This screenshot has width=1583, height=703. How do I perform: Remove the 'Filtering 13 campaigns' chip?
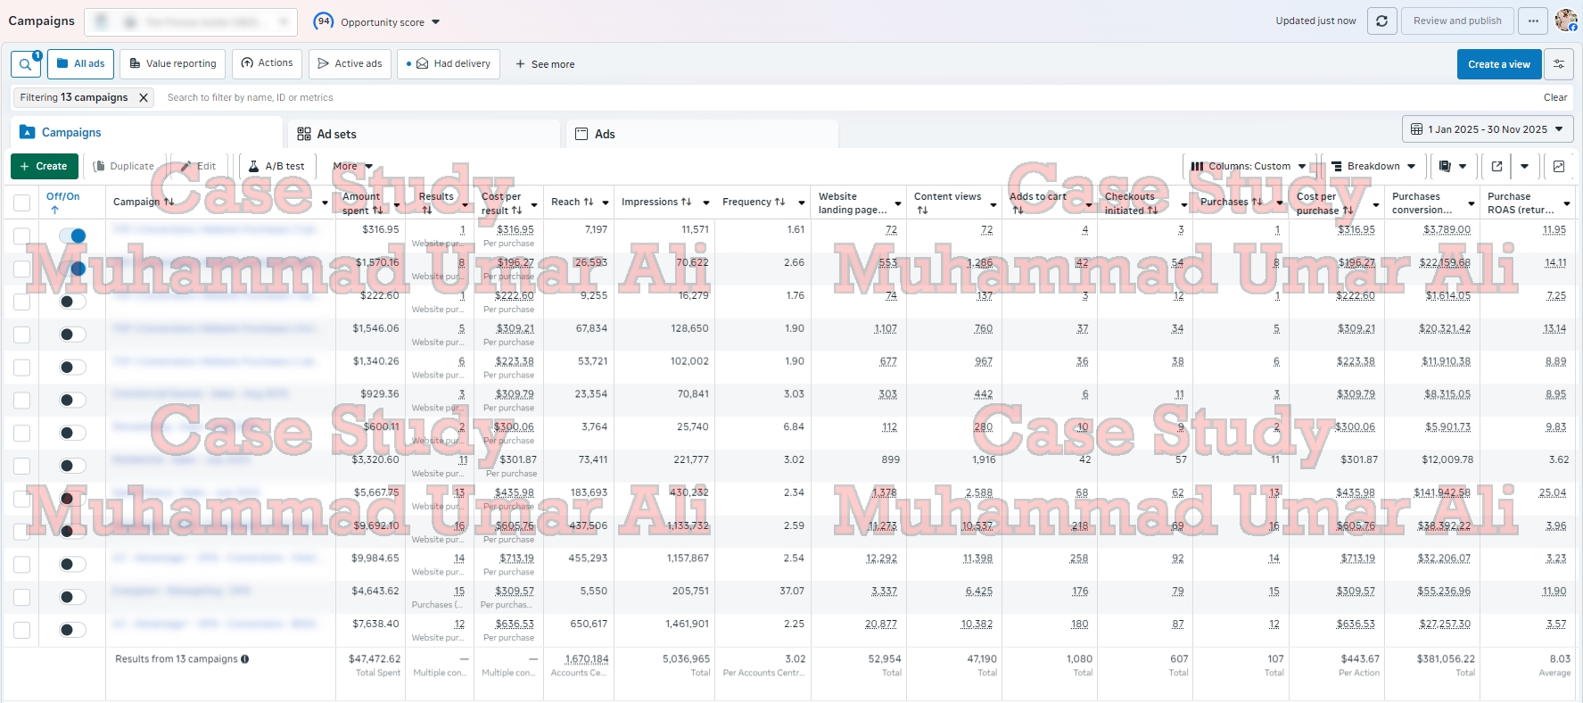click(x=144, y=98)
